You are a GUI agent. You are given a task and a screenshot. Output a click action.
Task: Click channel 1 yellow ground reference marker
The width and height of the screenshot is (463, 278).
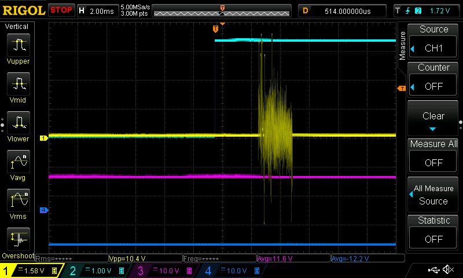44,138
